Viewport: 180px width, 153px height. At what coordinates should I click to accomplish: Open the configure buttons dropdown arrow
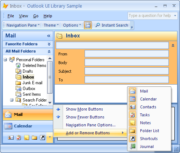coord(50,137)
